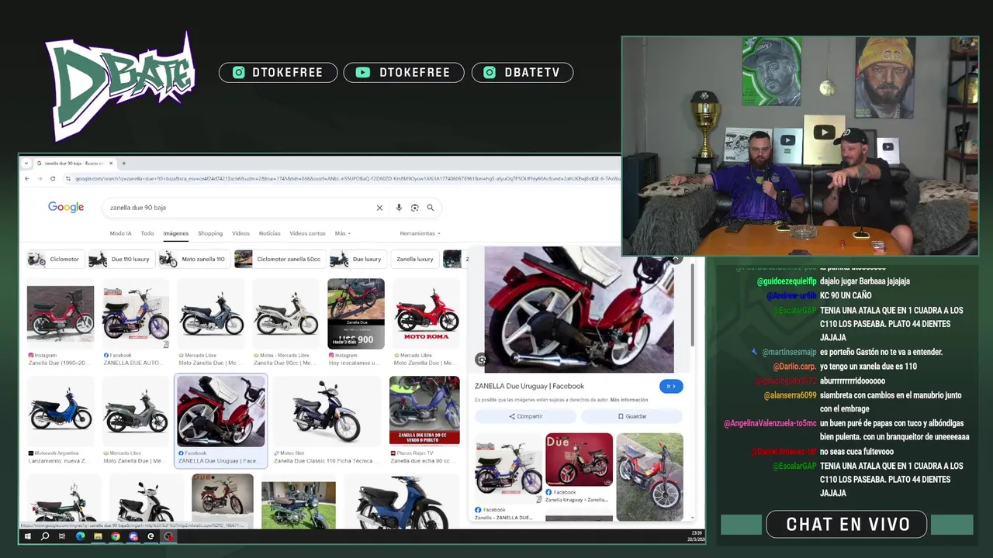Open the DBATETV Instagram badge
993x558 pixels.
522,72
